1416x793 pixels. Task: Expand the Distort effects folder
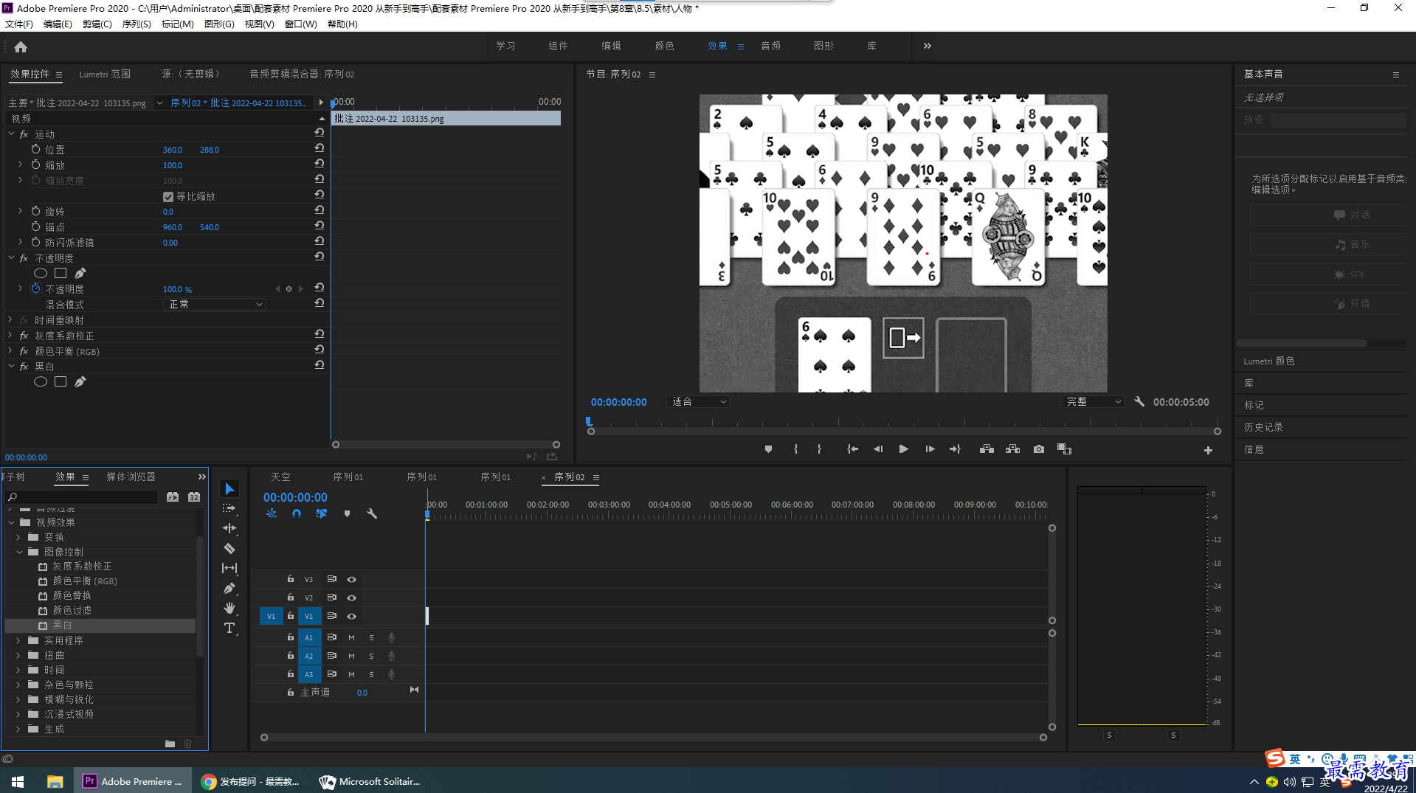(18, 655)
